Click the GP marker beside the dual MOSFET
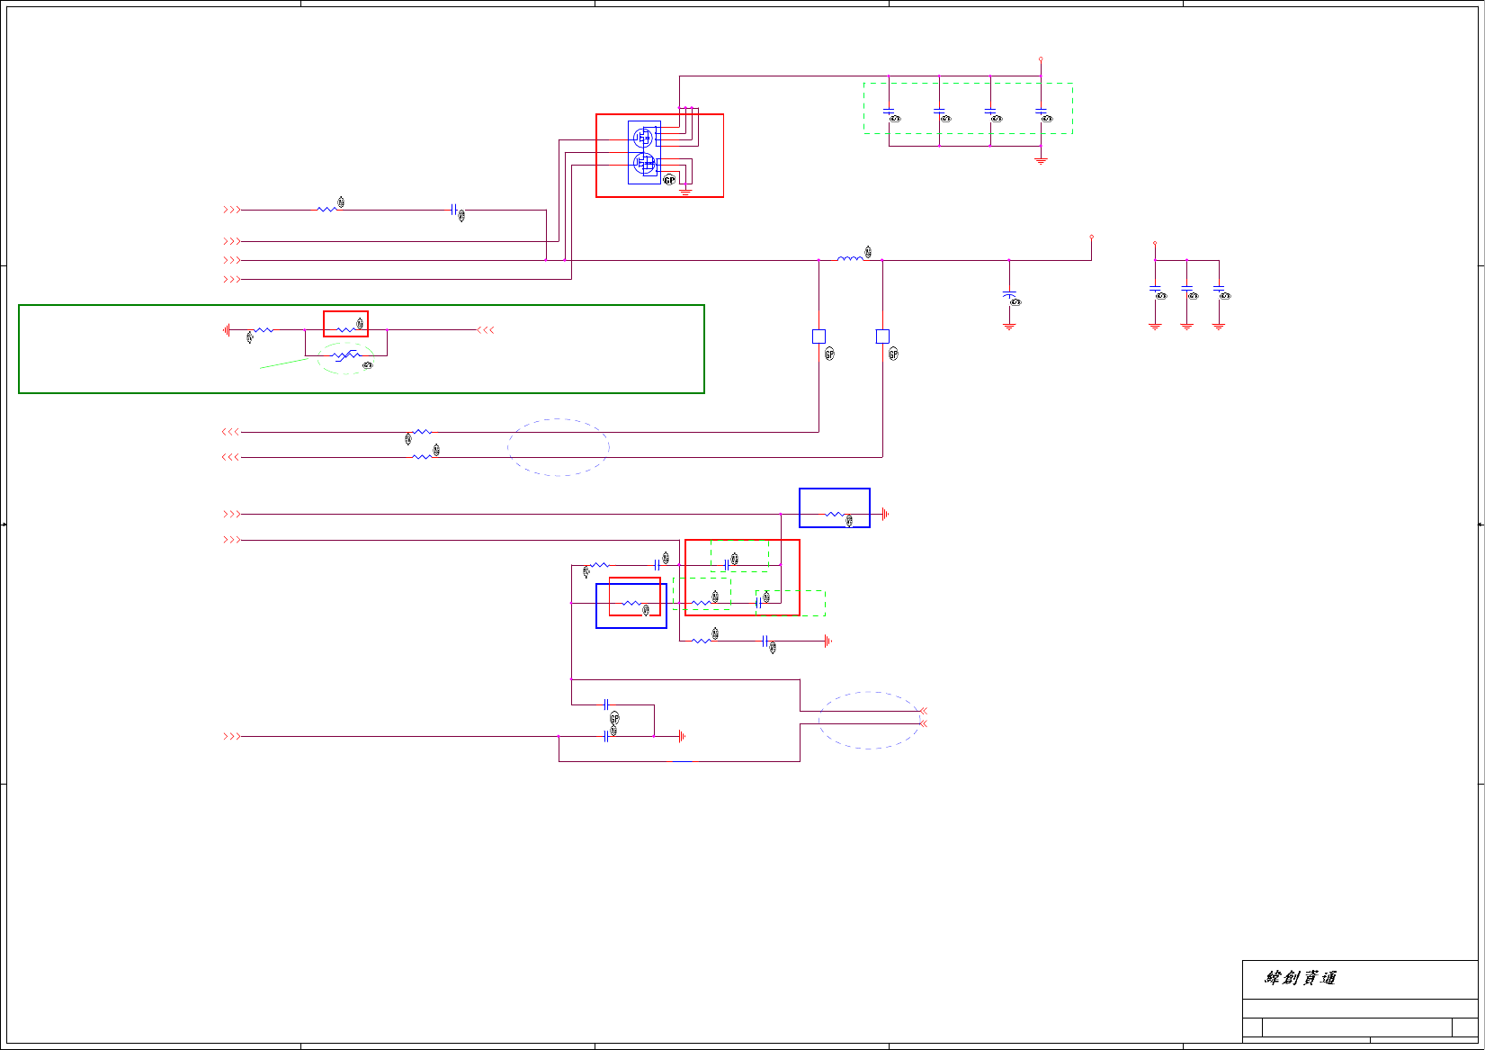Image resolution: width=1485 pixels, height=1050 pixels. point(669,180)
